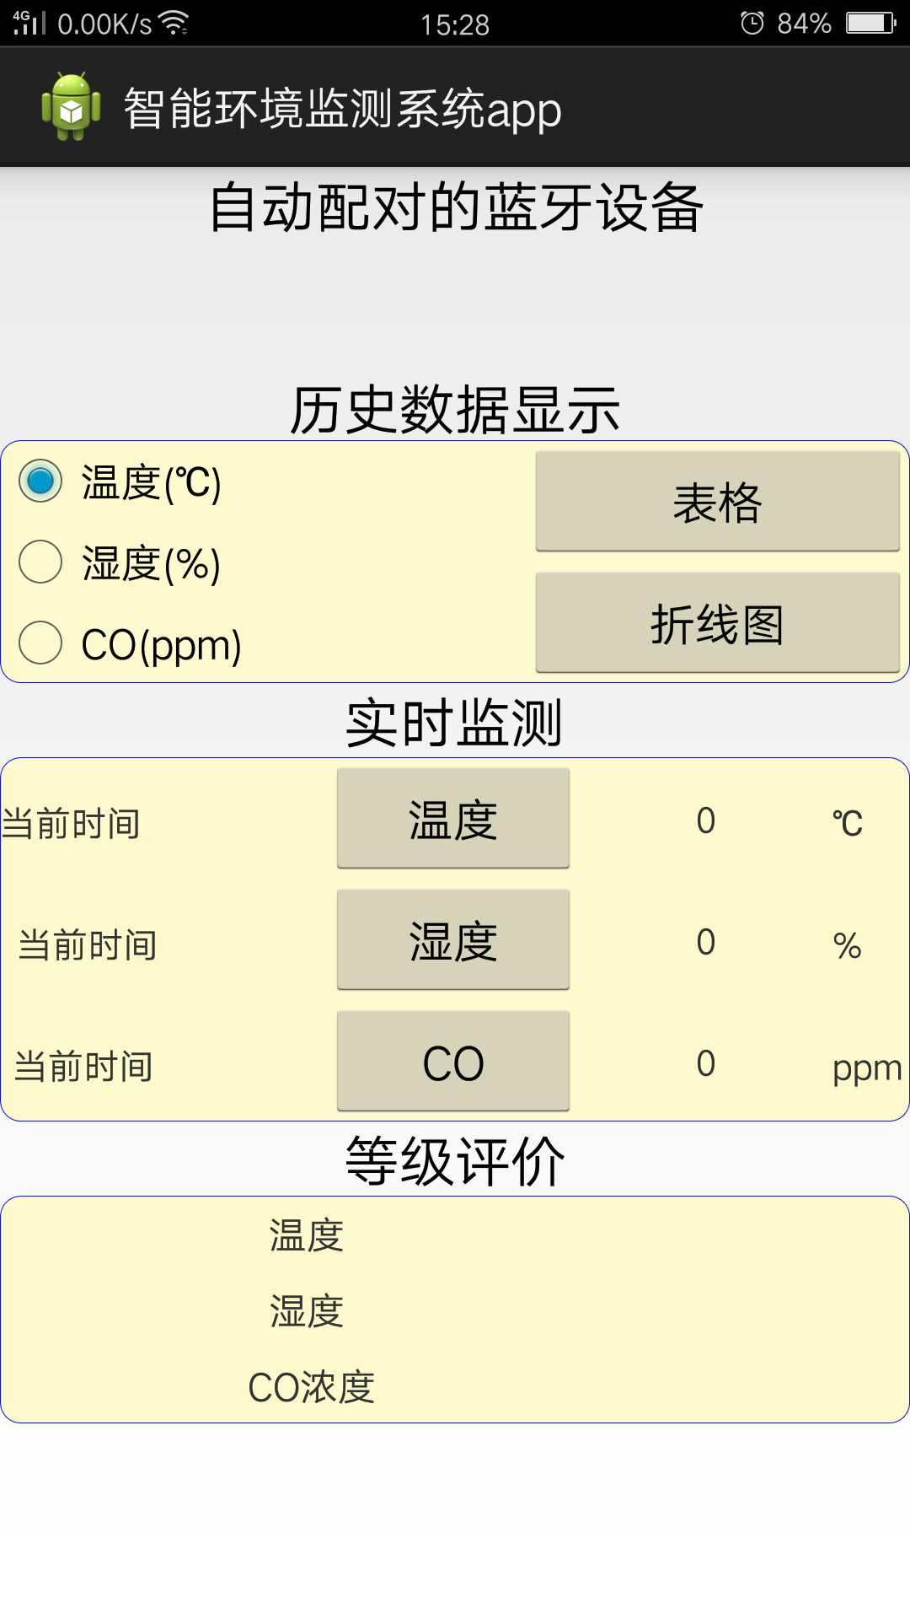The image size is (910, 1619).
Task: Tap the 15:28 clock in status bar
Action: 455,24
